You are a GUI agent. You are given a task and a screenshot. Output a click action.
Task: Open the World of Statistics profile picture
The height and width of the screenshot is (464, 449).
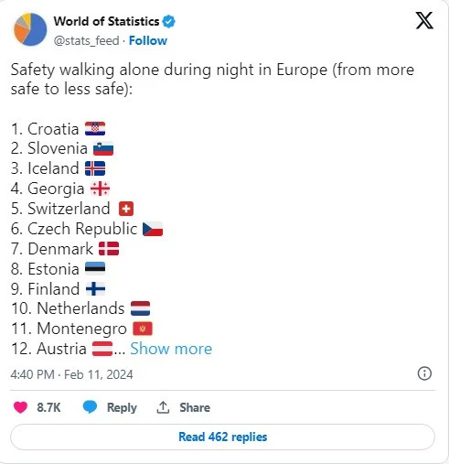(30, 29)
